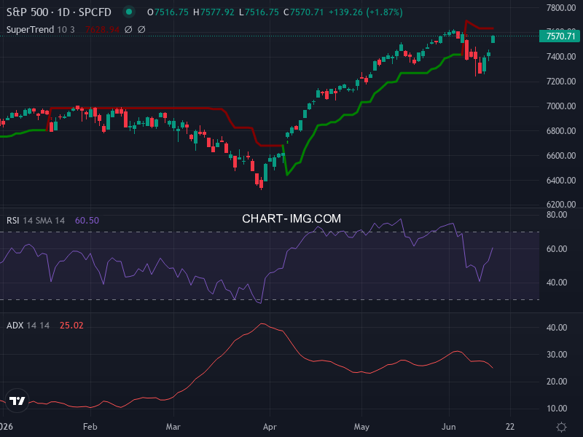This screenshot has width=583, height=437.
Task: Click the 7000.00 price scale label
Action: (x=561, y=106)
